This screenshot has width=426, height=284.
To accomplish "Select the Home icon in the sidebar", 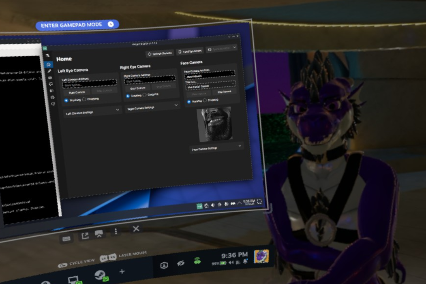I will (x=48, y=64).
